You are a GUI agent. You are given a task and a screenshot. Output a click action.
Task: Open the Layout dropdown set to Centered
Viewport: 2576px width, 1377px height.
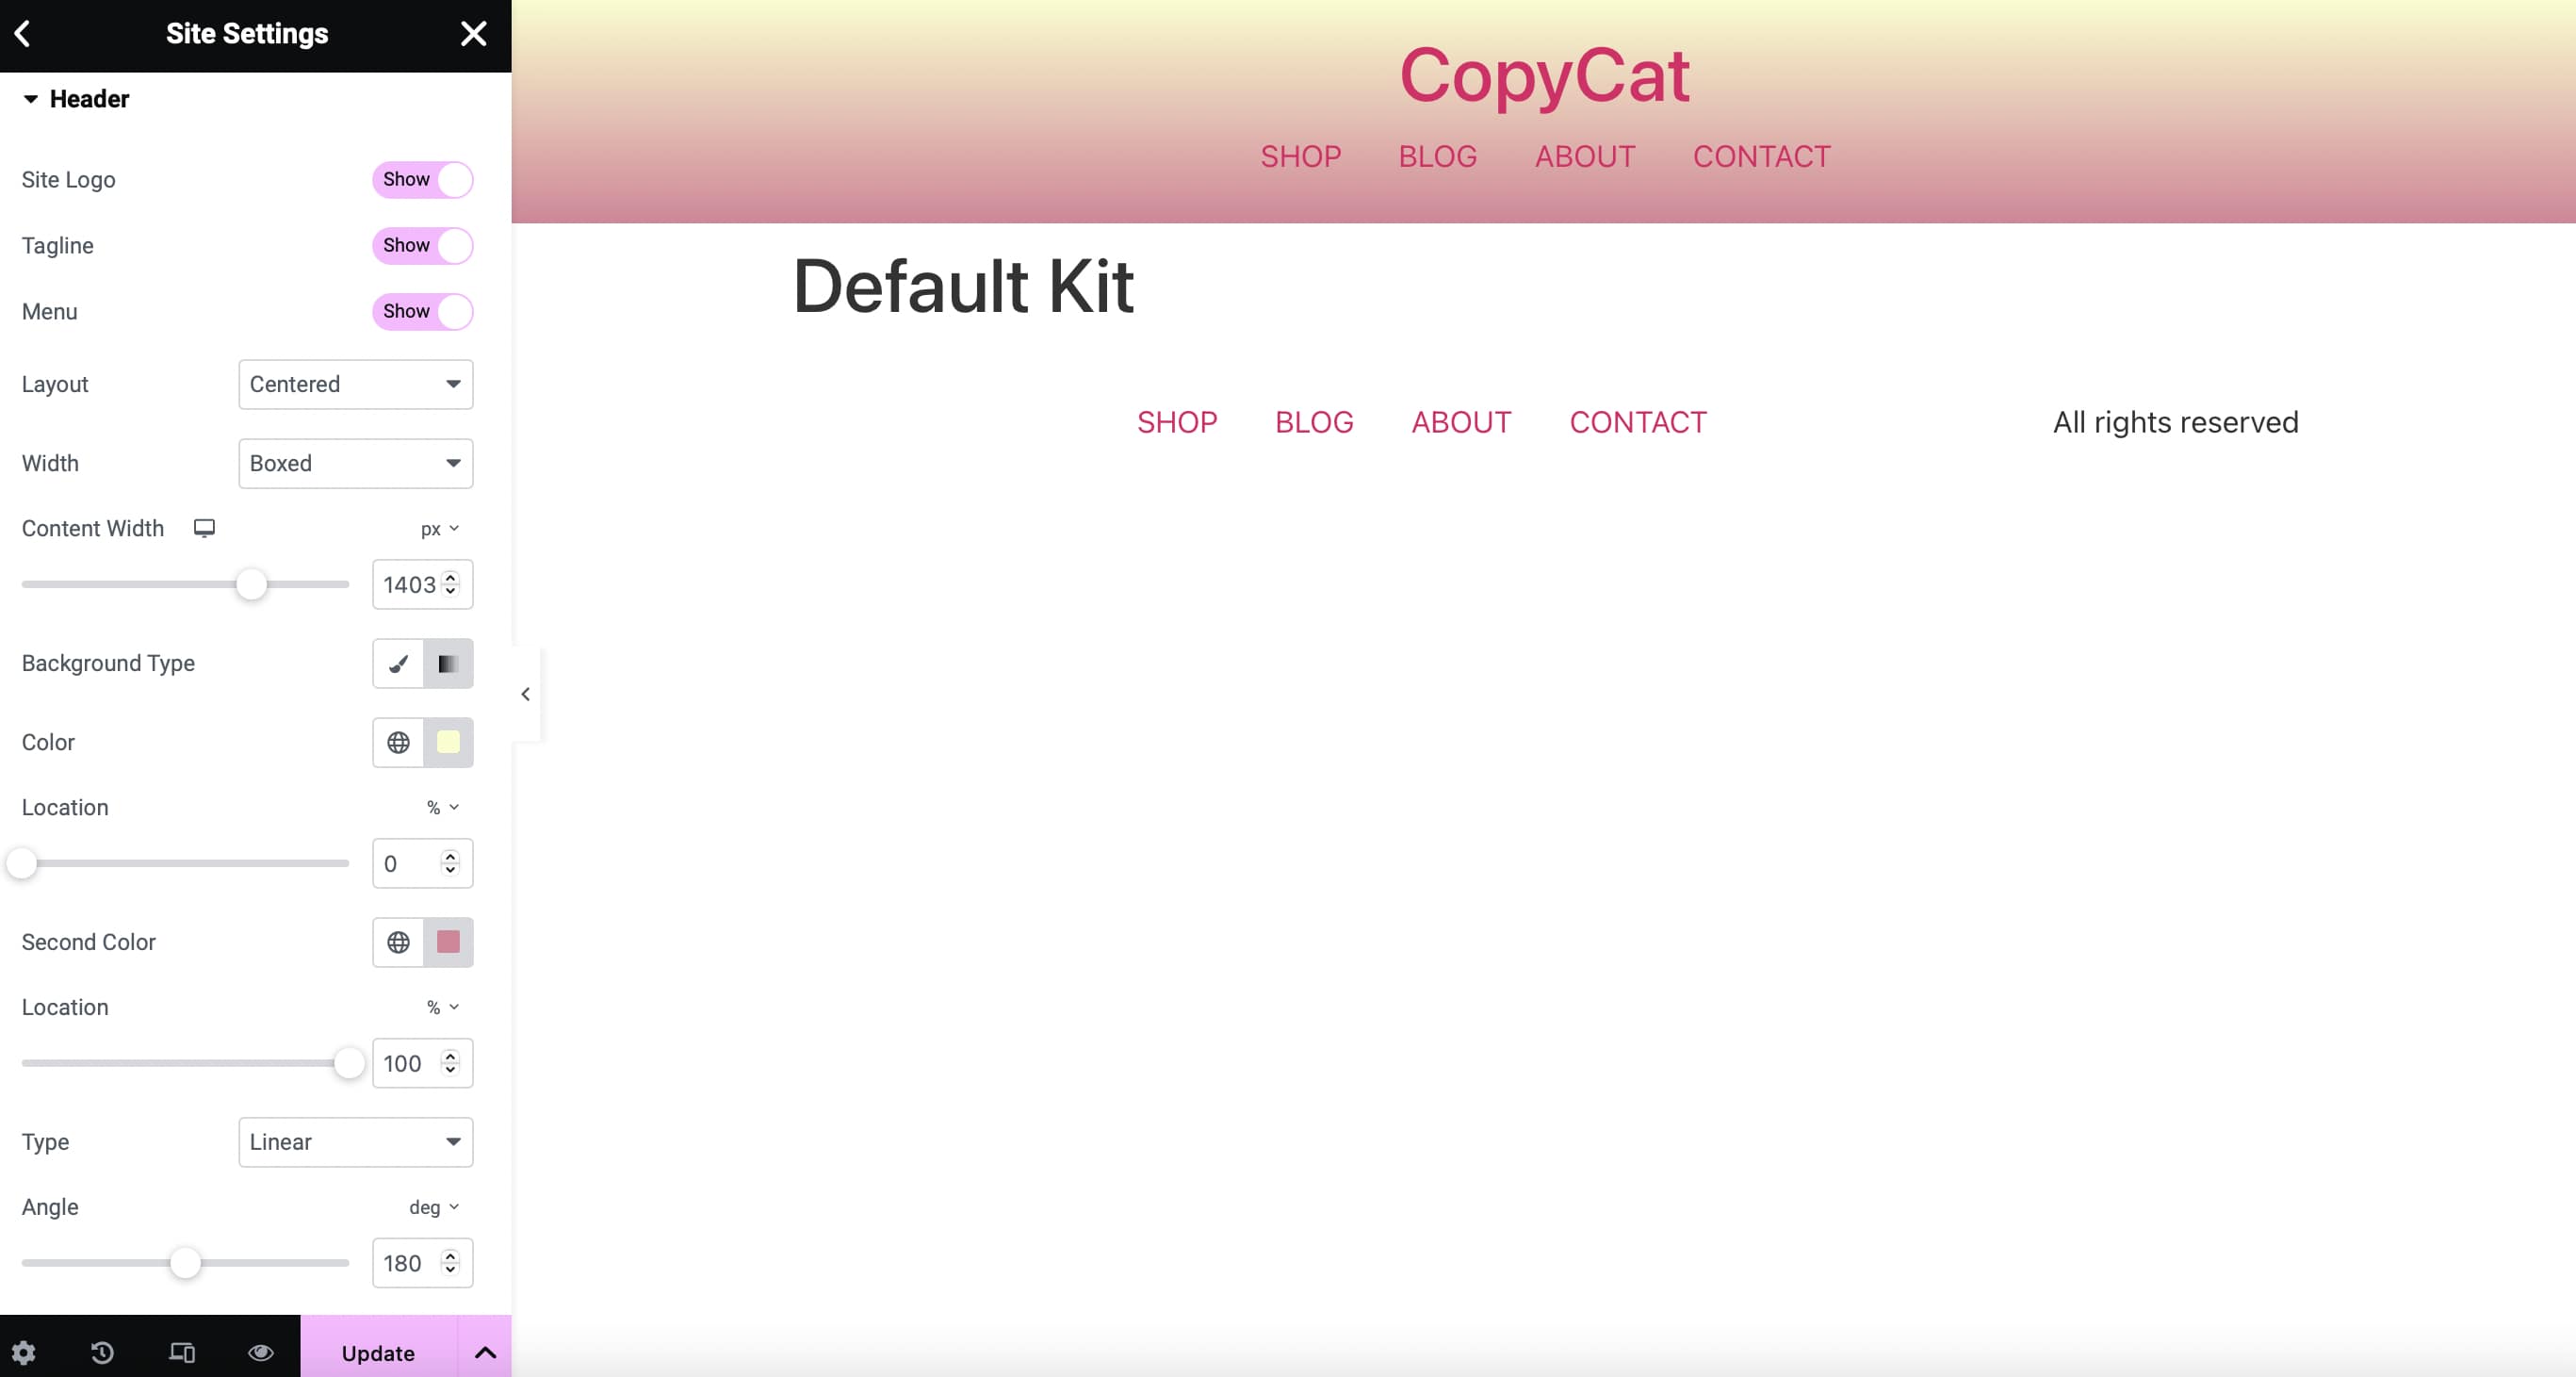pos(355,384)
